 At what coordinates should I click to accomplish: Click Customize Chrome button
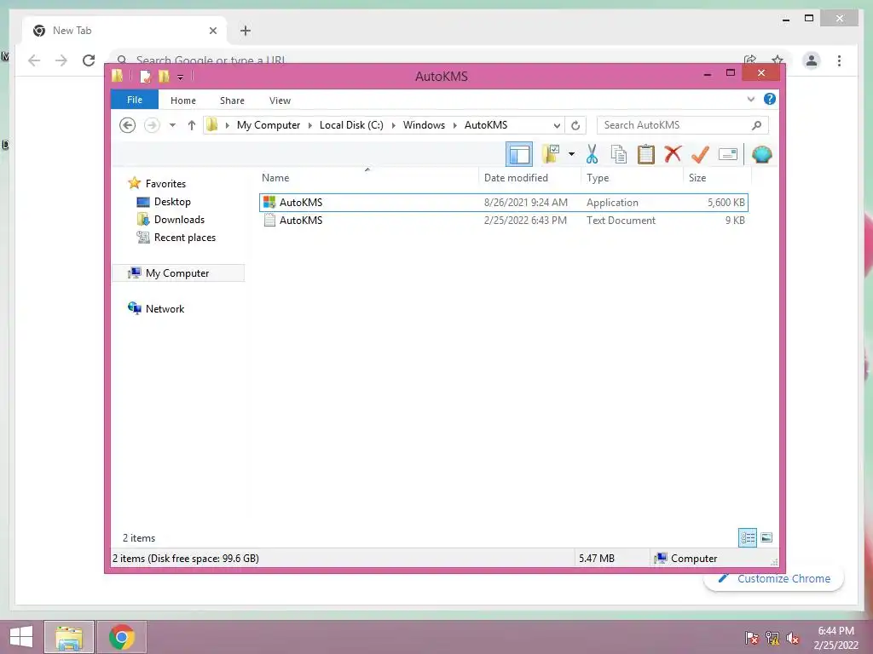click(x=774, y=579)
